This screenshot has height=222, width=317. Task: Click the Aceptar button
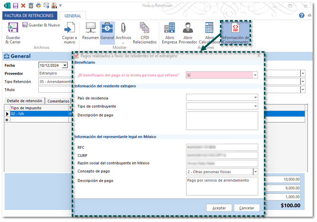click(219, 208)
